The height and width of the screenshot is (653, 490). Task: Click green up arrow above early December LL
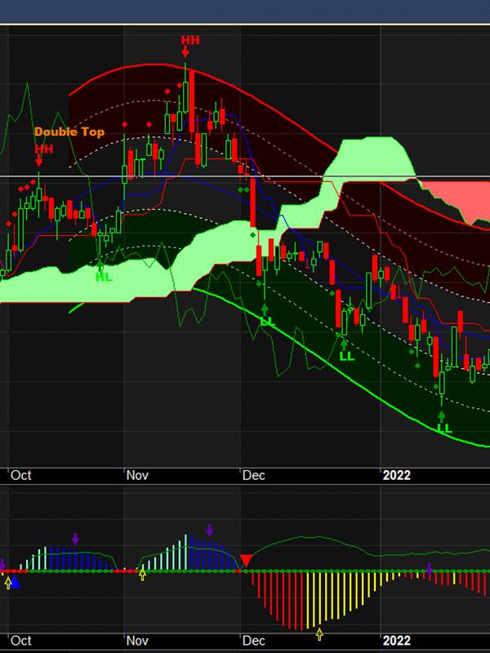(265, 309)
